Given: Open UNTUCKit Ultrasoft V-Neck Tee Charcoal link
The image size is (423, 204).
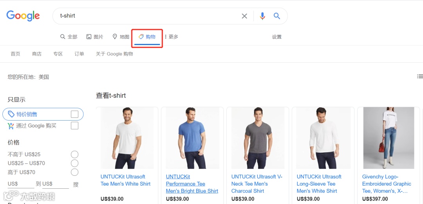Looking at the screenshot, I should (257, 184).
